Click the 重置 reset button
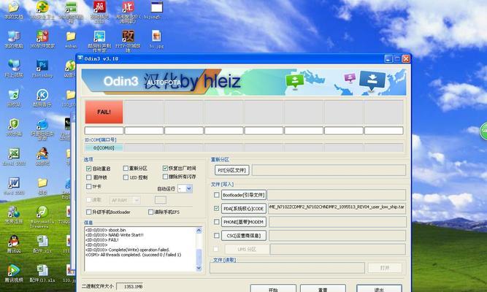The width and height of the screenshot is (487, 292). pos(323,288)
